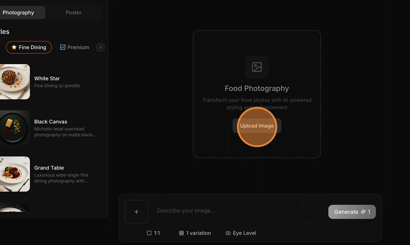Click the Upload Image button

pyautogui.click(x=257, y=126)
